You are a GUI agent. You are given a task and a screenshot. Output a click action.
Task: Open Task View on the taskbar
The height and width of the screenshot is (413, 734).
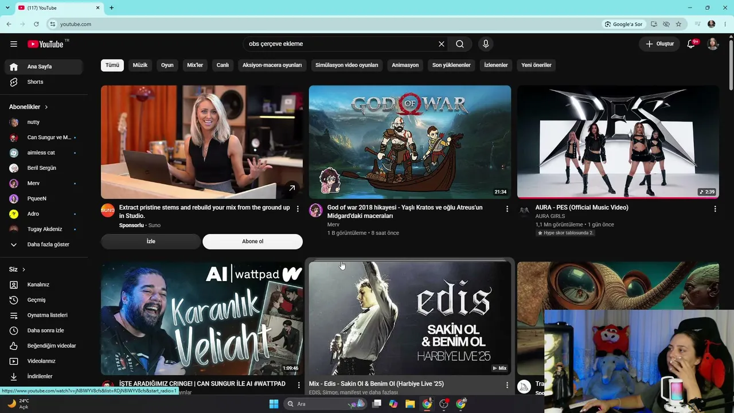tap(377, 404)
